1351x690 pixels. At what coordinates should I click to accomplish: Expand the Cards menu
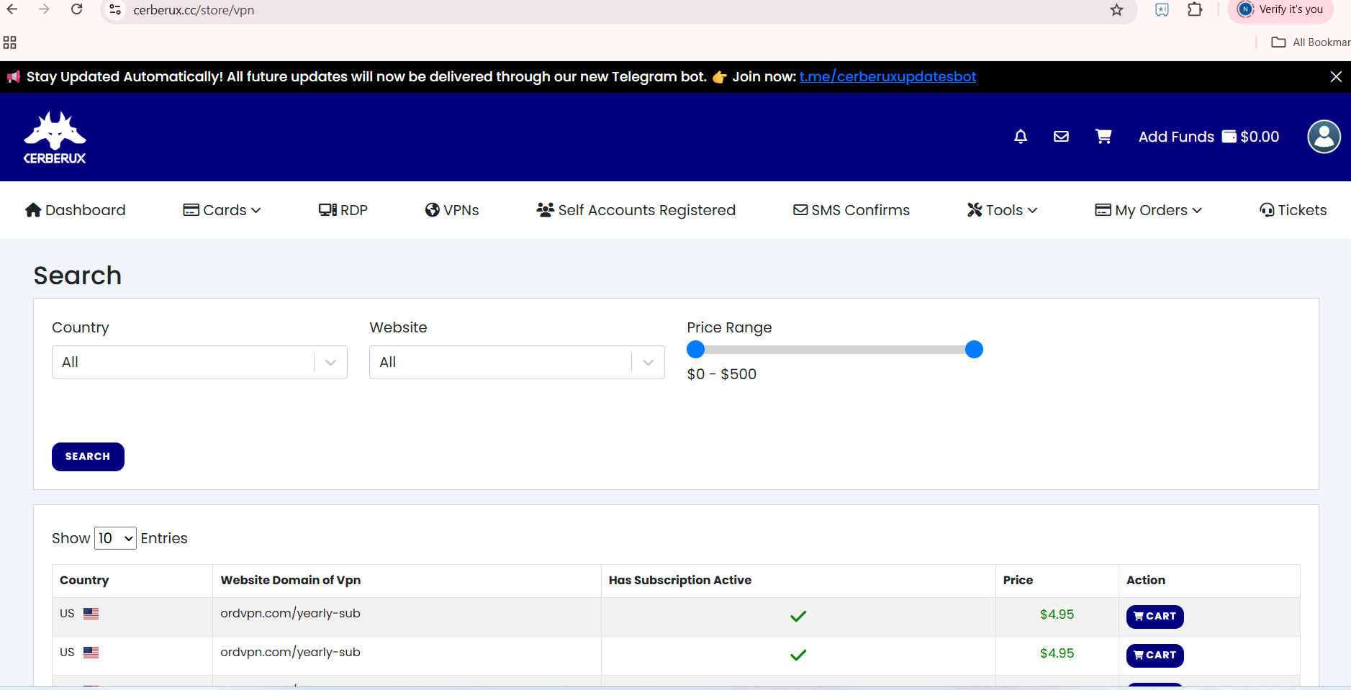222,210
